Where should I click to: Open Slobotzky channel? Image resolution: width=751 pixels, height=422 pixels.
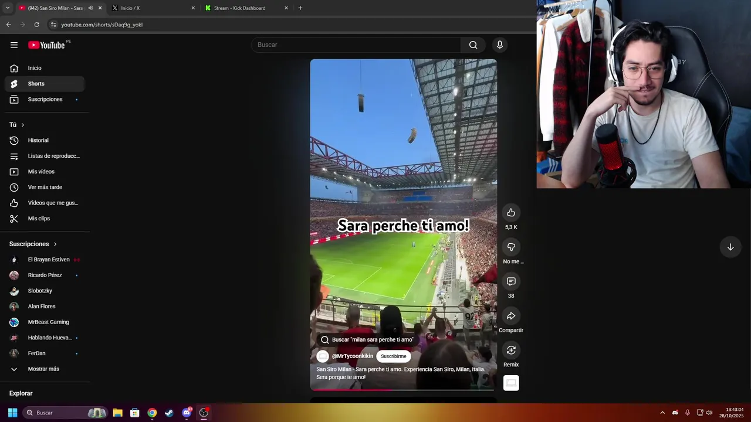point(45,291)
